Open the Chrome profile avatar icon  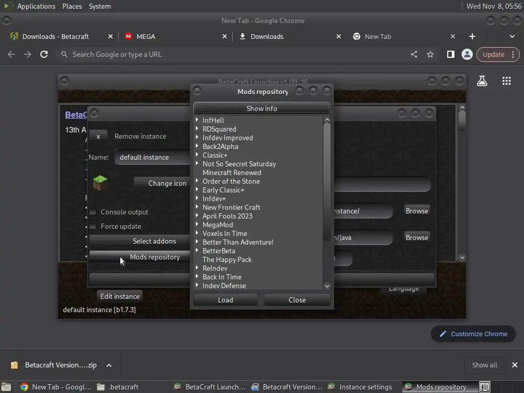click(467, 54)
